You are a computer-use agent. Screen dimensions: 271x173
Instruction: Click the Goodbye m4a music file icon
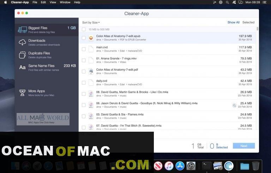91,105
